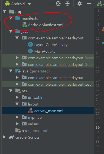The height and width of the screenshot is (154, 104).
Task: Click line number 30 in the editor gutter
Action: [98, 128]
